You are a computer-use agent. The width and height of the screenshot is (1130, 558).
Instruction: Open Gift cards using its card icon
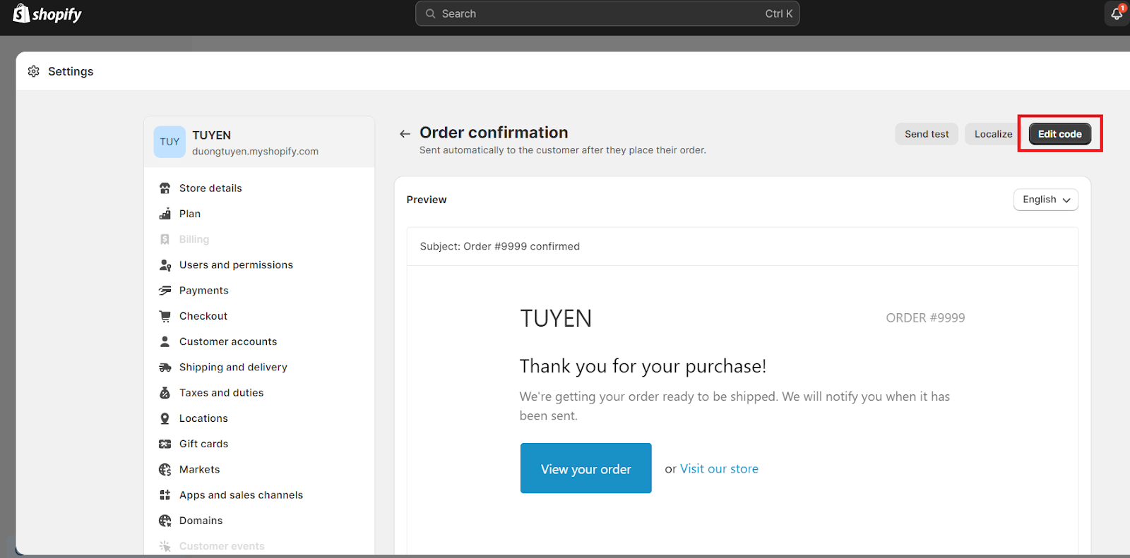[x=165, y=443]
